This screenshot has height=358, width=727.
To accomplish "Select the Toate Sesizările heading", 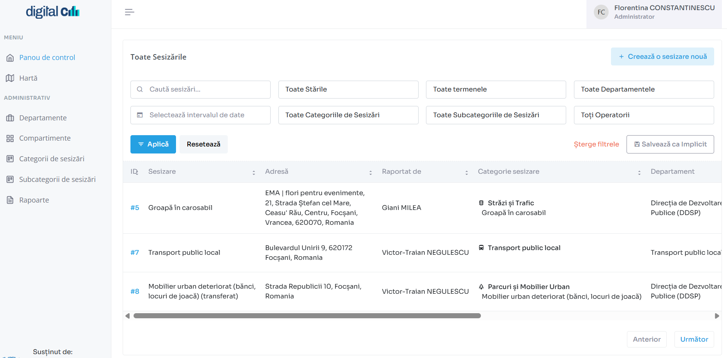I will coord(158,57).
